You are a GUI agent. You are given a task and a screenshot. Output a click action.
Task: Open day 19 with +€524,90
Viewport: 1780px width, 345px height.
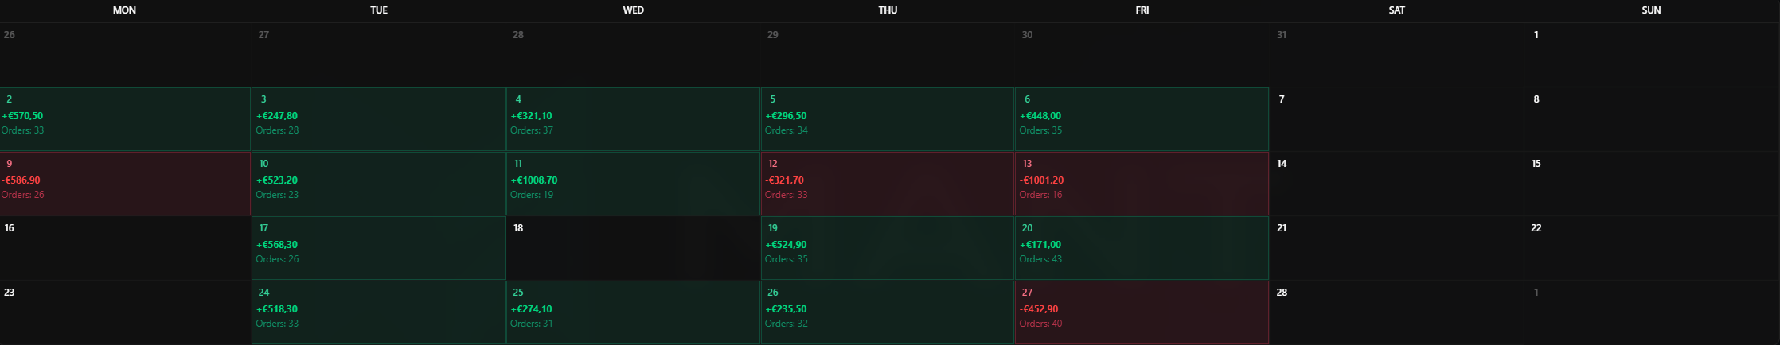888,248
